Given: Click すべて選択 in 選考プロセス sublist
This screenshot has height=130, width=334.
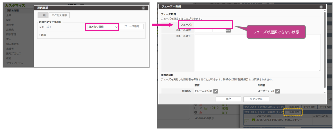Looking at the screenshot, I should pos(310,106).
